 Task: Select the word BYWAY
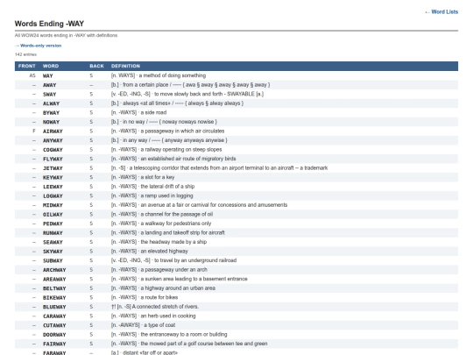point(51,113)
